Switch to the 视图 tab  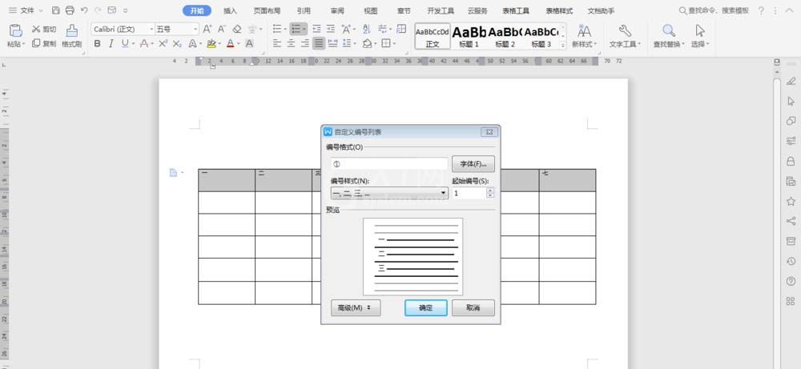(x=370, y=10)
